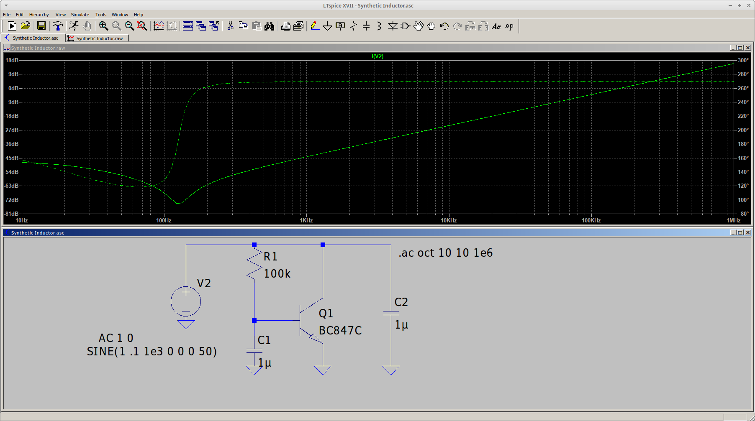755x421 pixels.
Task: Open the window menu arrow in title bar
Action: [6, 5]
